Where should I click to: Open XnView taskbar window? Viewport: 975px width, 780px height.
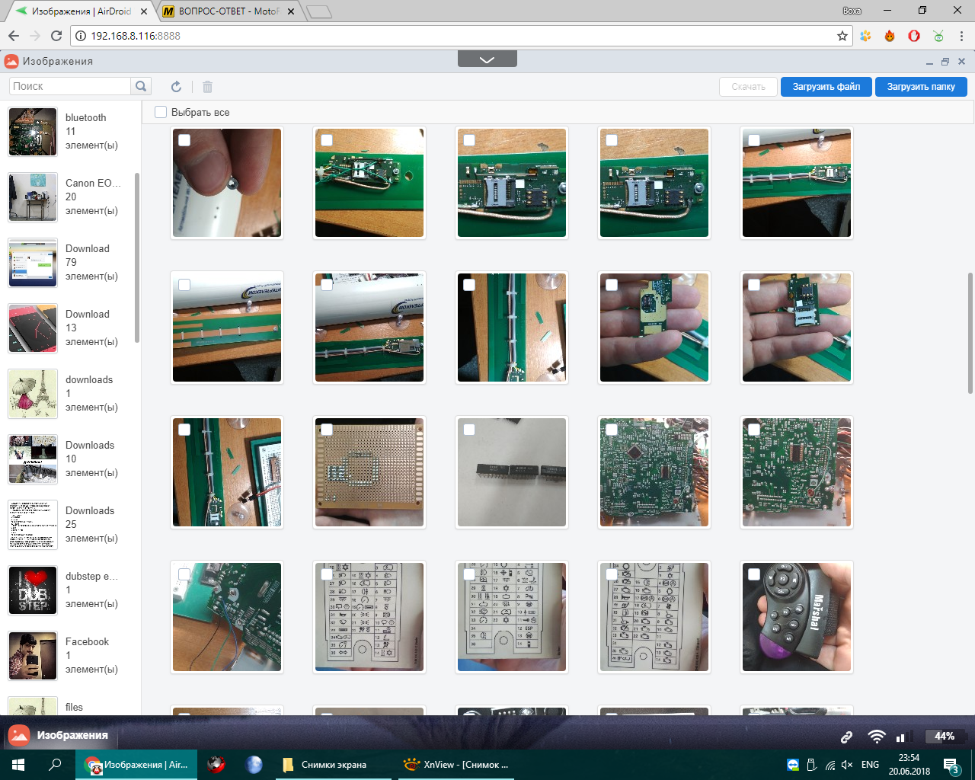457,765
